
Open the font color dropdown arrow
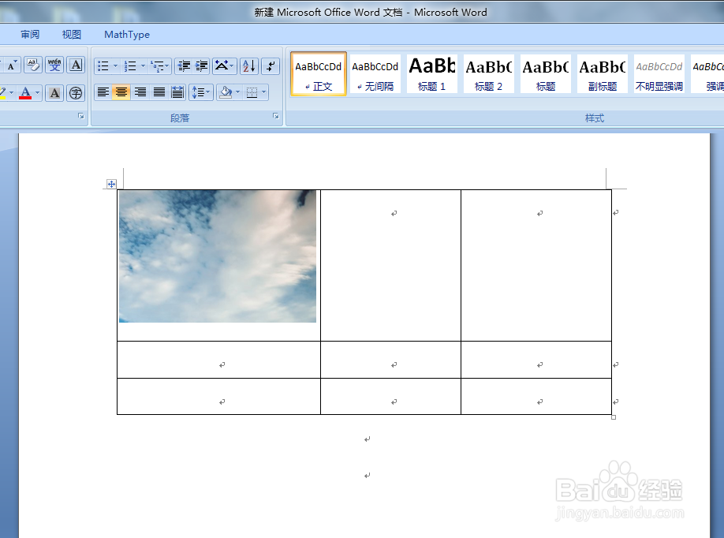pos(37,93)
